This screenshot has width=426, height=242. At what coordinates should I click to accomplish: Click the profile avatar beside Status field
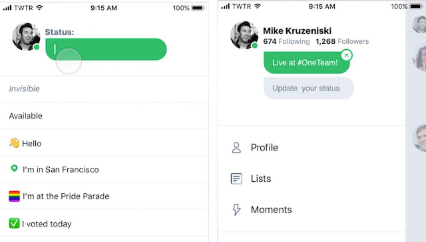(26, 37)
